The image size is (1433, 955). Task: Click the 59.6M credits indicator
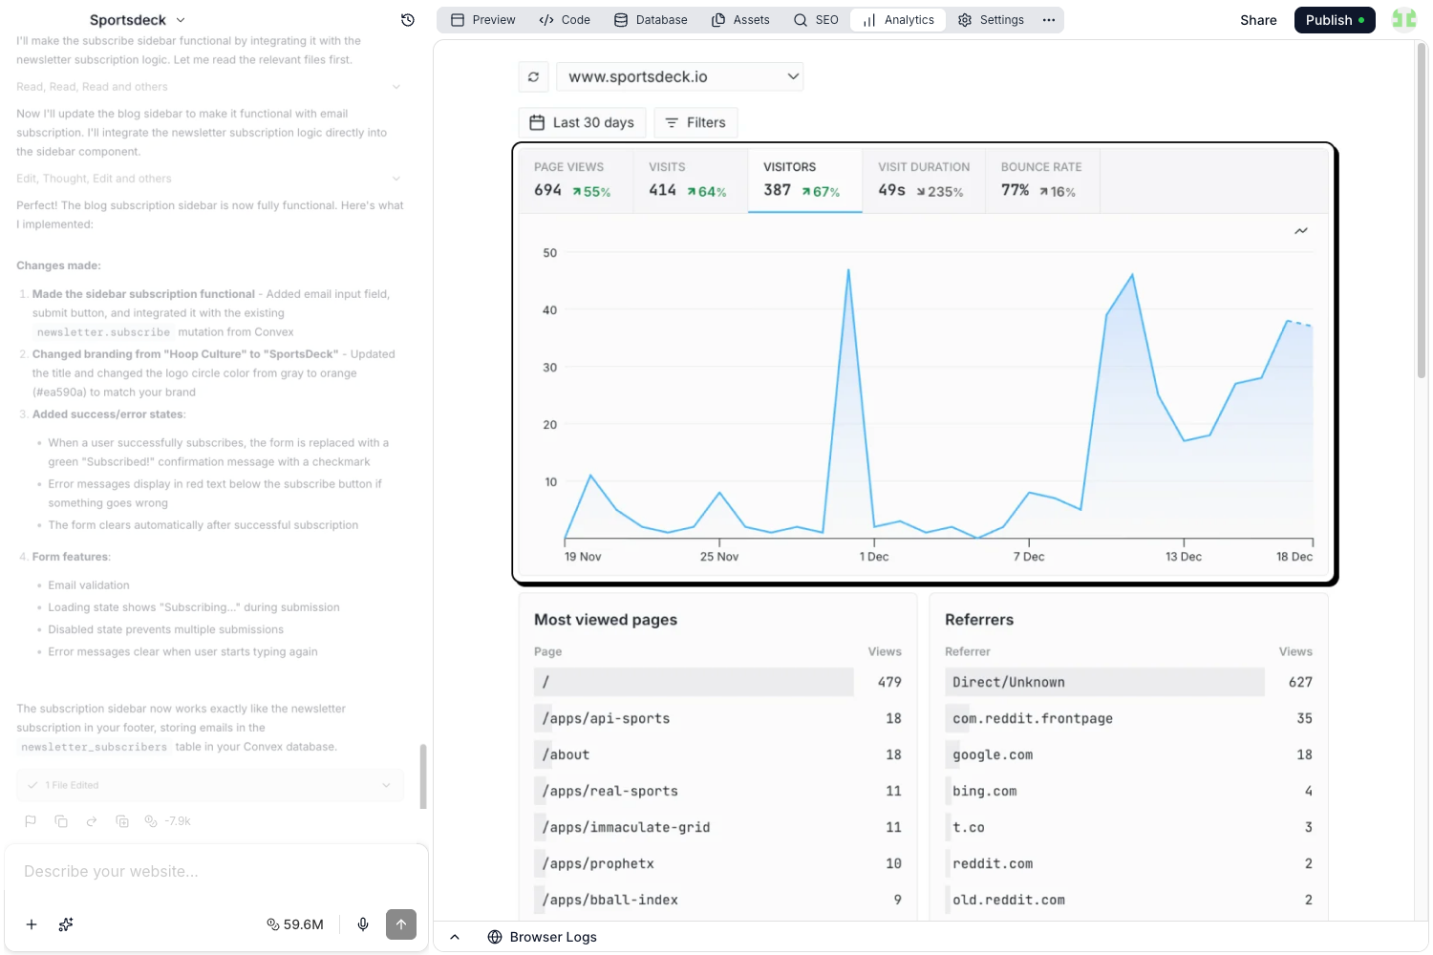(295, 924)
